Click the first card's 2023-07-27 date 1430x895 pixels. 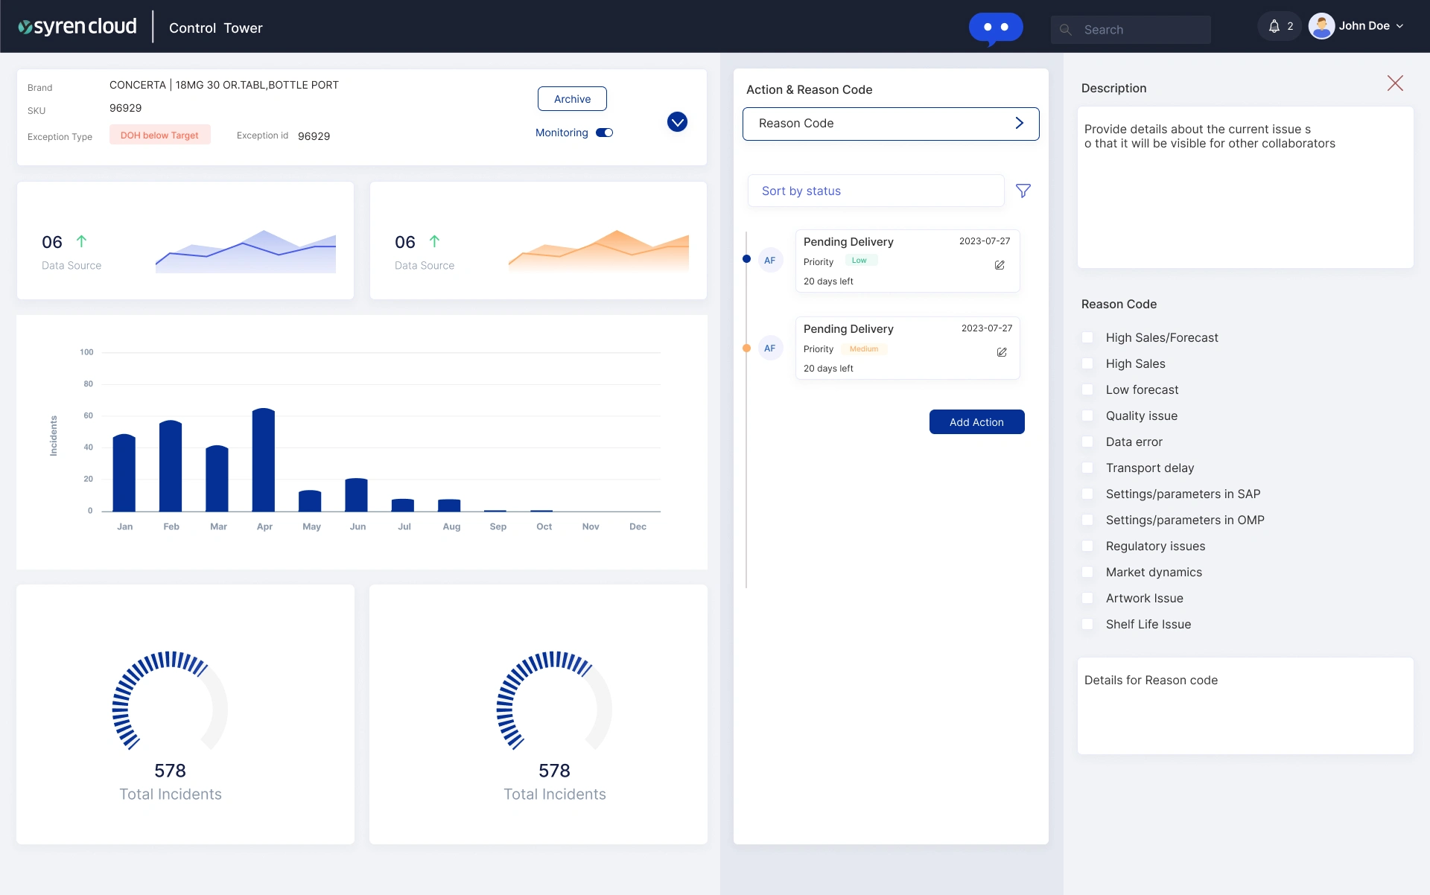click(x=985, y=241)
